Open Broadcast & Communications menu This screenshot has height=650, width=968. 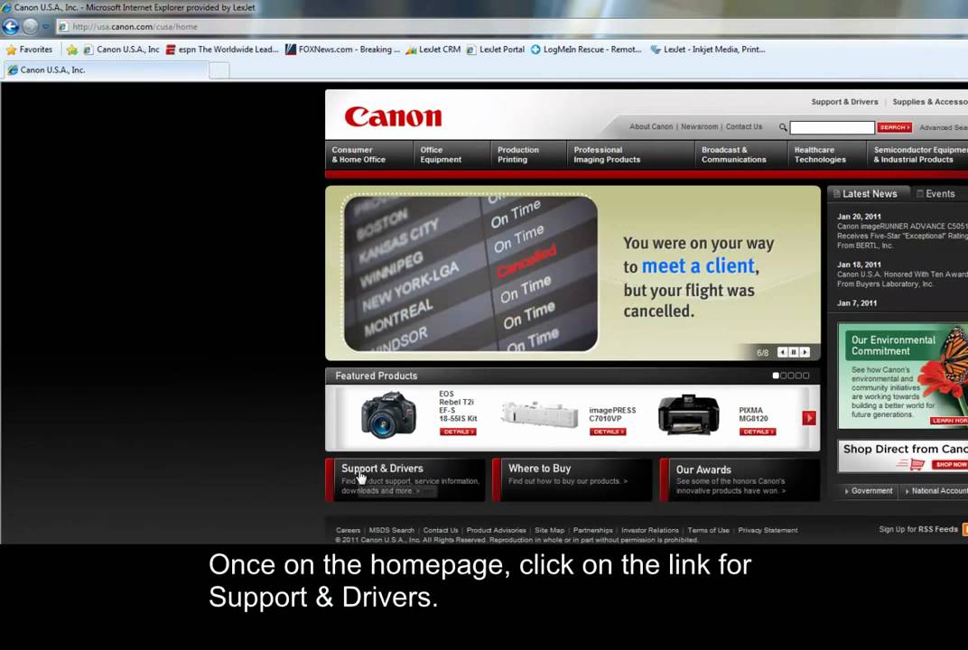[740, 154]
